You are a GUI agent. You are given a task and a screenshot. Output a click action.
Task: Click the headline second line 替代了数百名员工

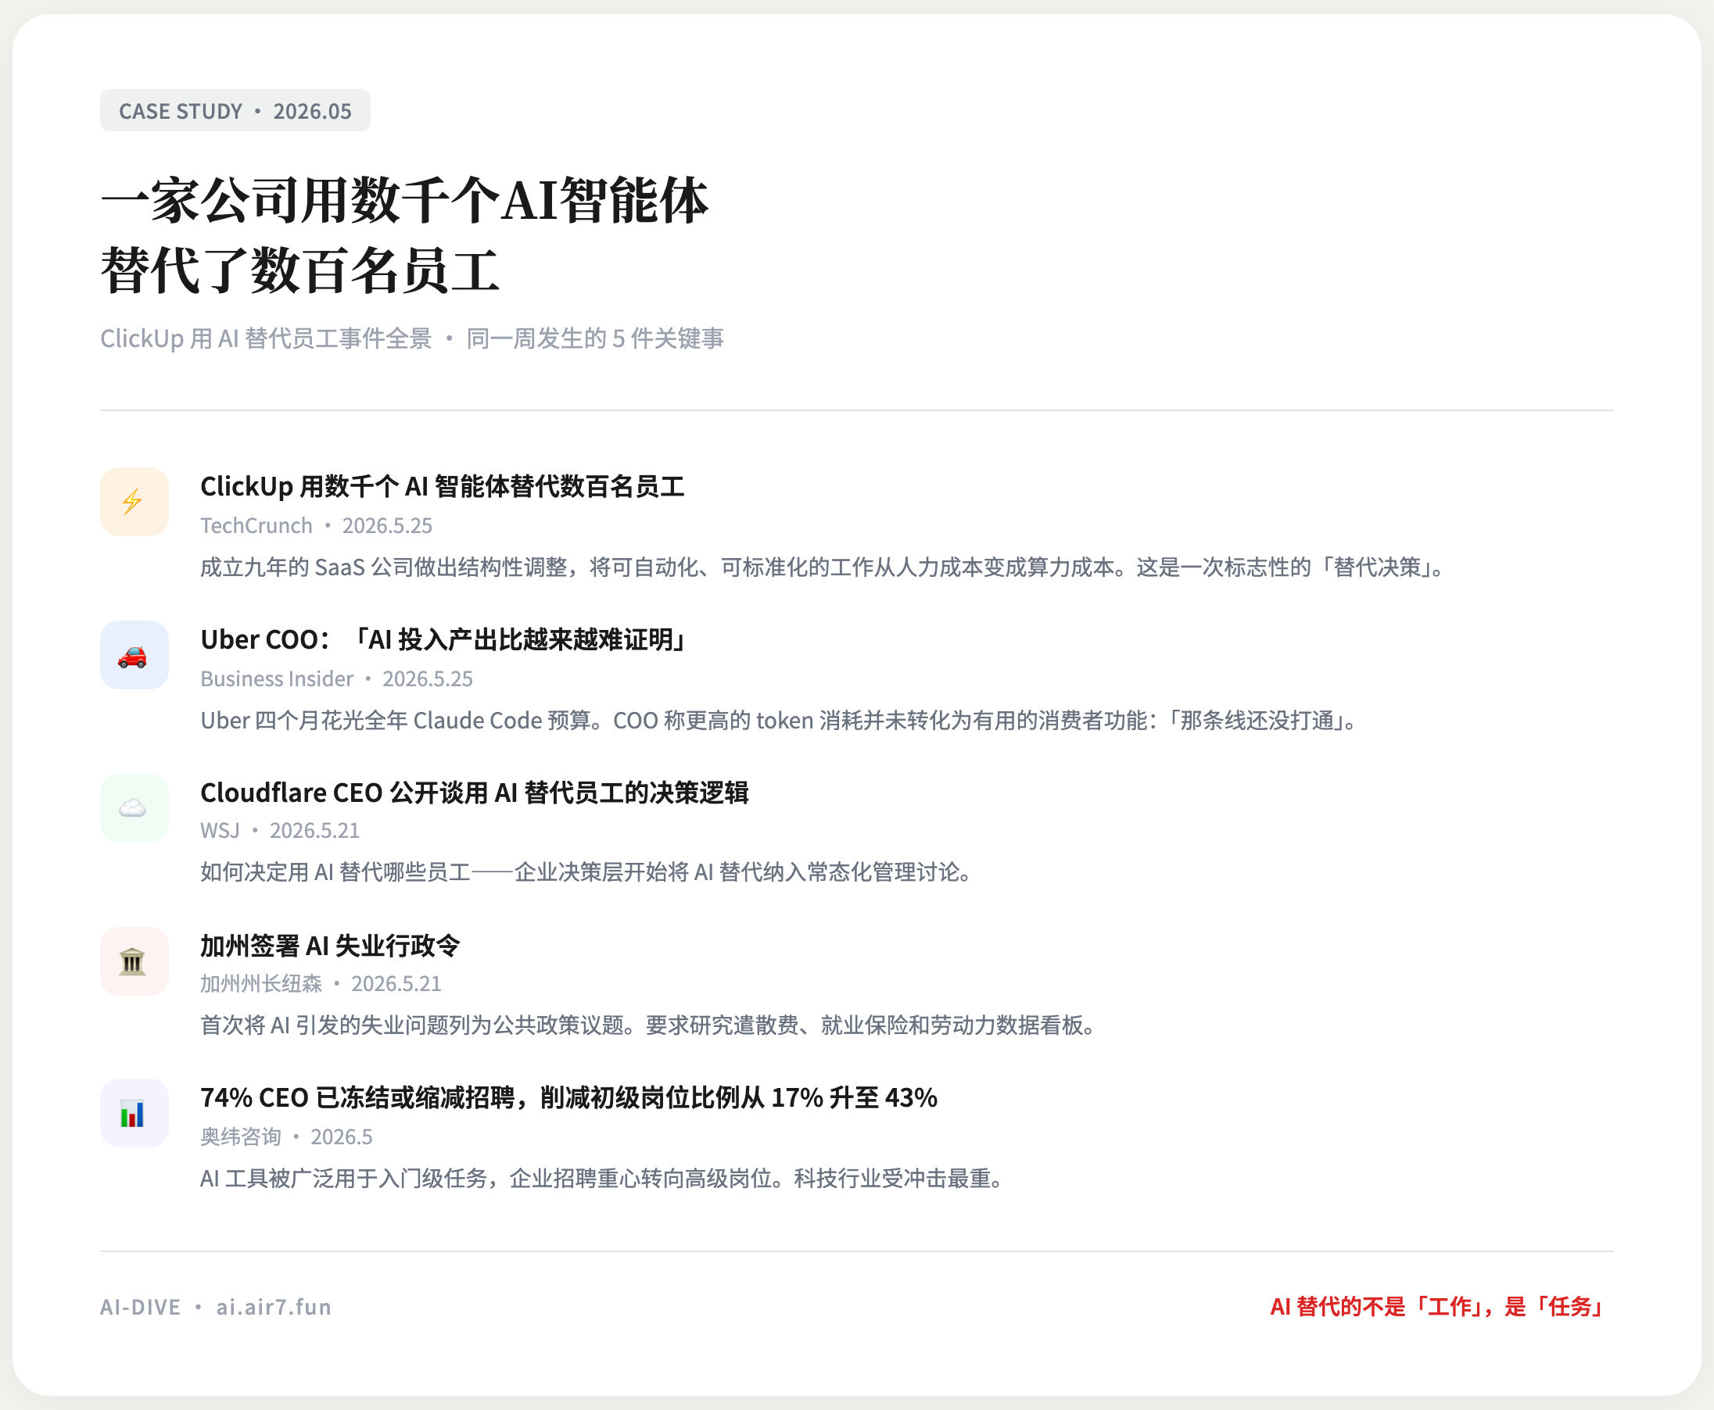pos(299,270)
